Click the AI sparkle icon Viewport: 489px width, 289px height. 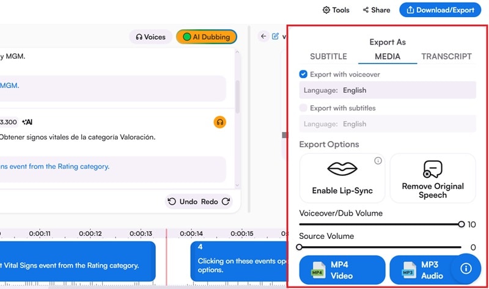(27, 122)
